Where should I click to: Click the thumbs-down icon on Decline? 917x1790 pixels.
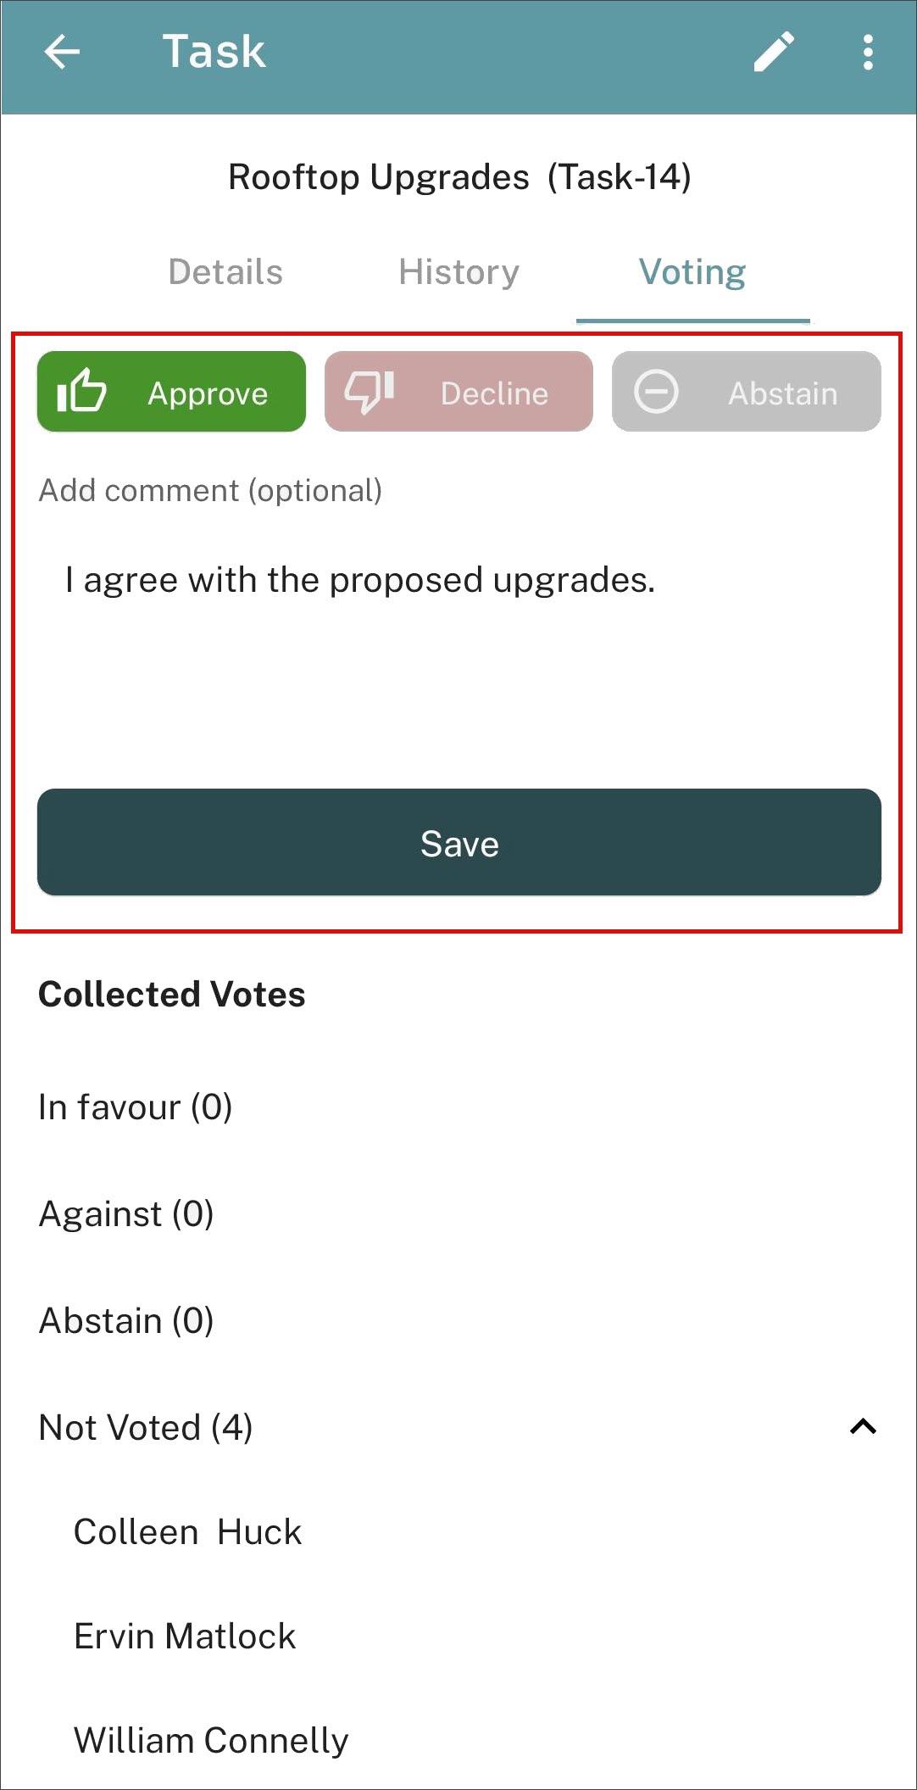tap(370, 392)
